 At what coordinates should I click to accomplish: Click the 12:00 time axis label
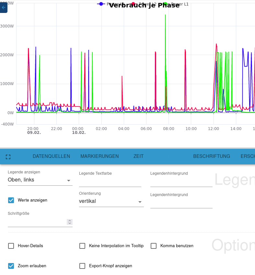[x=214, y=129]
